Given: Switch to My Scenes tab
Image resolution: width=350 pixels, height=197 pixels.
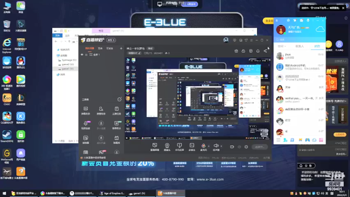Looking at the screenshot, I should click(90, 48).
